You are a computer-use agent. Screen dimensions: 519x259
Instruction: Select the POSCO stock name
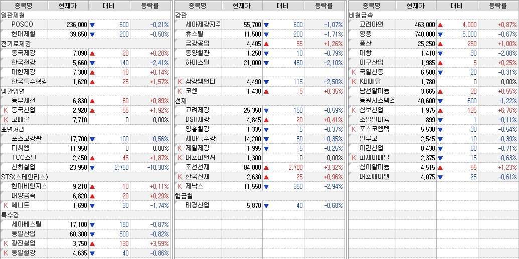click(x=22, y=25)
